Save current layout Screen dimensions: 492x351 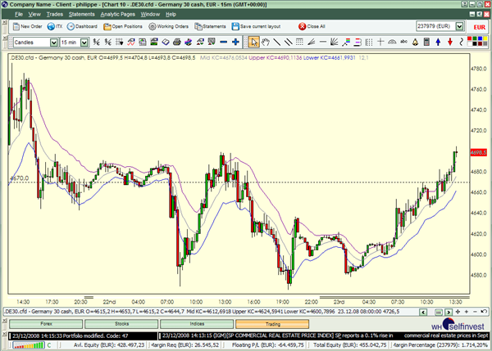point(256,27)
